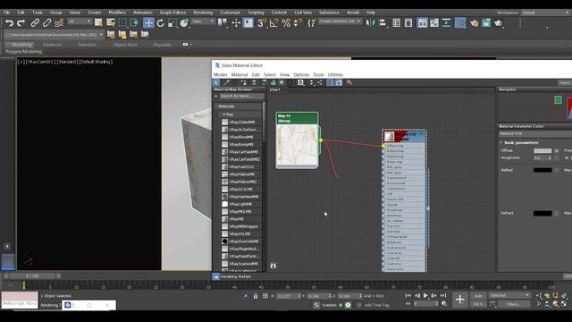Open Schematic View from toolbar
This screenshot has height=322, width=572.
click(446, 23)
